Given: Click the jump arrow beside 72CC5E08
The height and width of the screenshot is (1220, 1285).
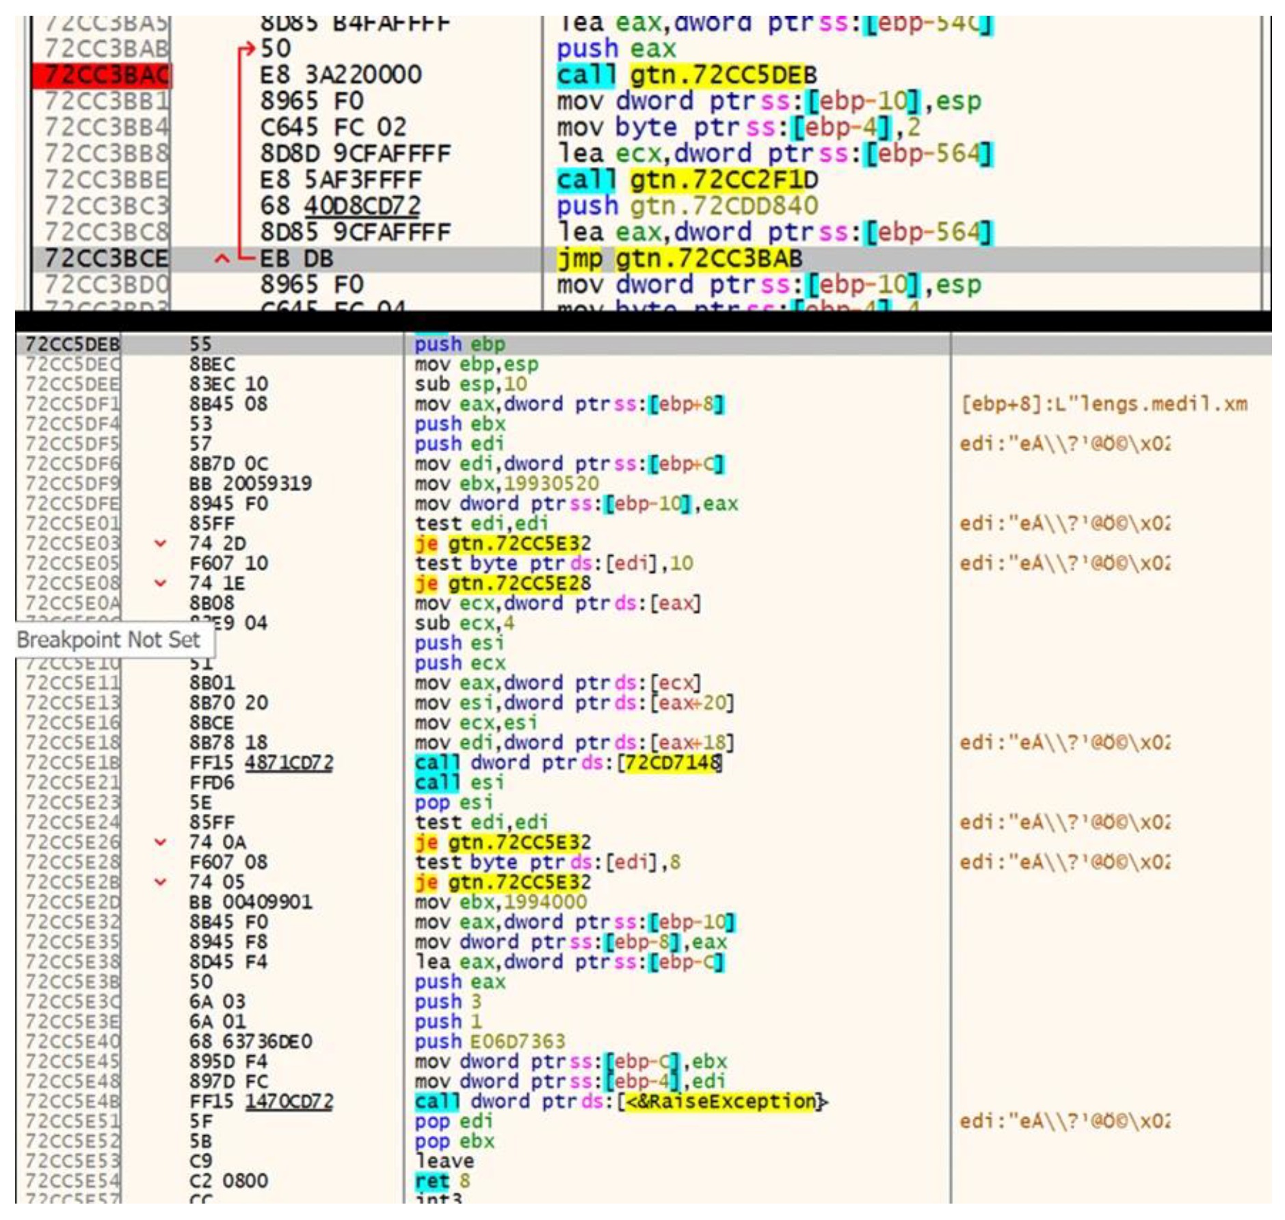Looking at the screenshot, I should 160,583.
